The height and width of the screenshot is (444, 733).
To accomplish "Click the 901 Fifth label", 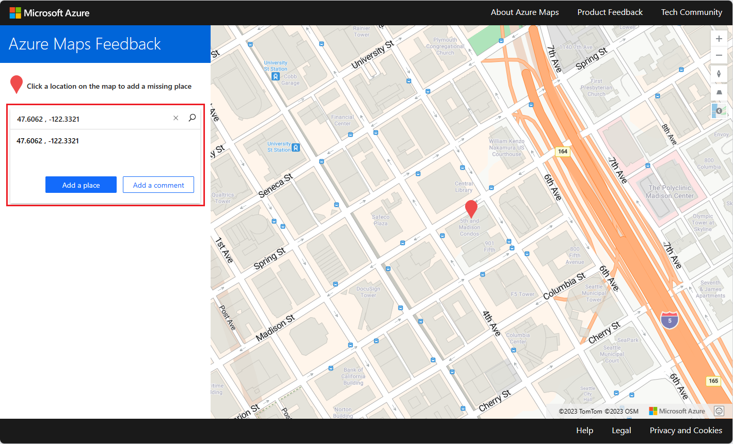I will [x=489, y=246].
